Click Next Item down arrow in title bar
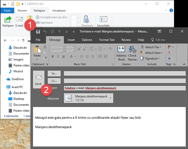This screenshot has width=188, height=149. [66, 32]
